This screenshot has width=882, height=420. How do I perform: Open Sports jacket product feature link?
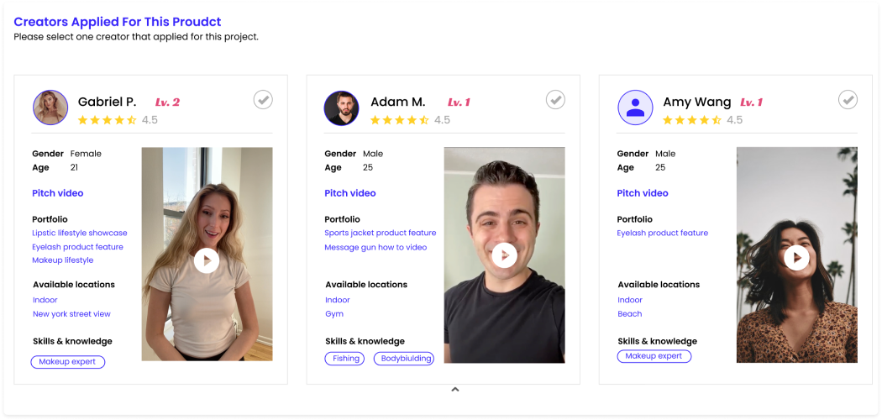(381, 233)
